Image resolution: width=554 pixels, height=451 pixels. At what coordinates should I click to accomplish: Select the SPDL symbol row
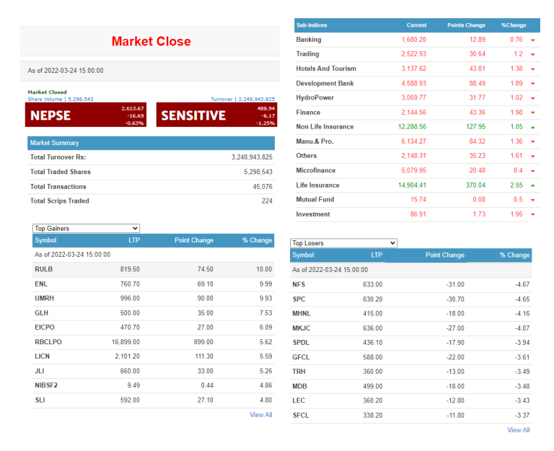(x=411, y=343)
